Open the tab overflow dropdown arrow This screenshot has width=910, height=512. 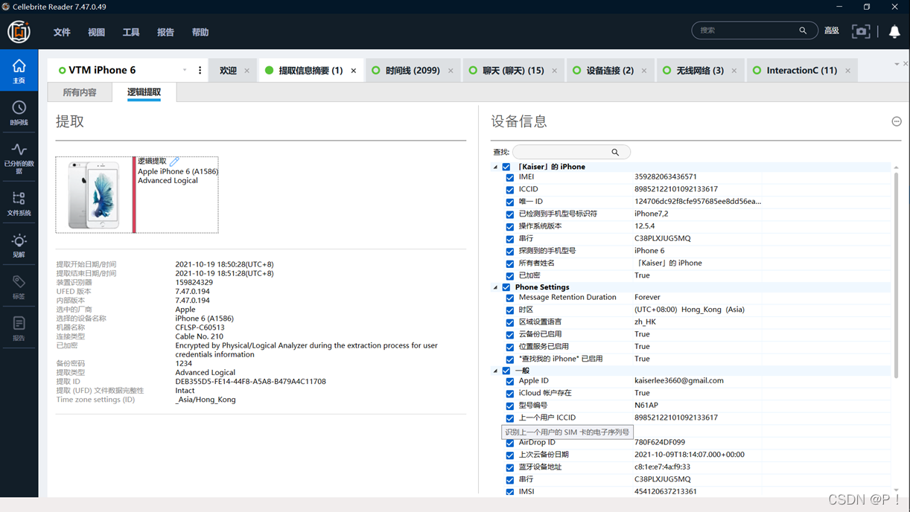897,64
